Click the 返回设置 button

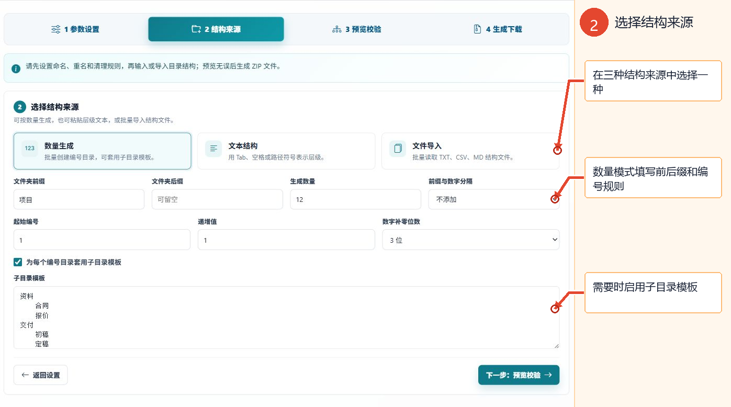tap(40, 375)
